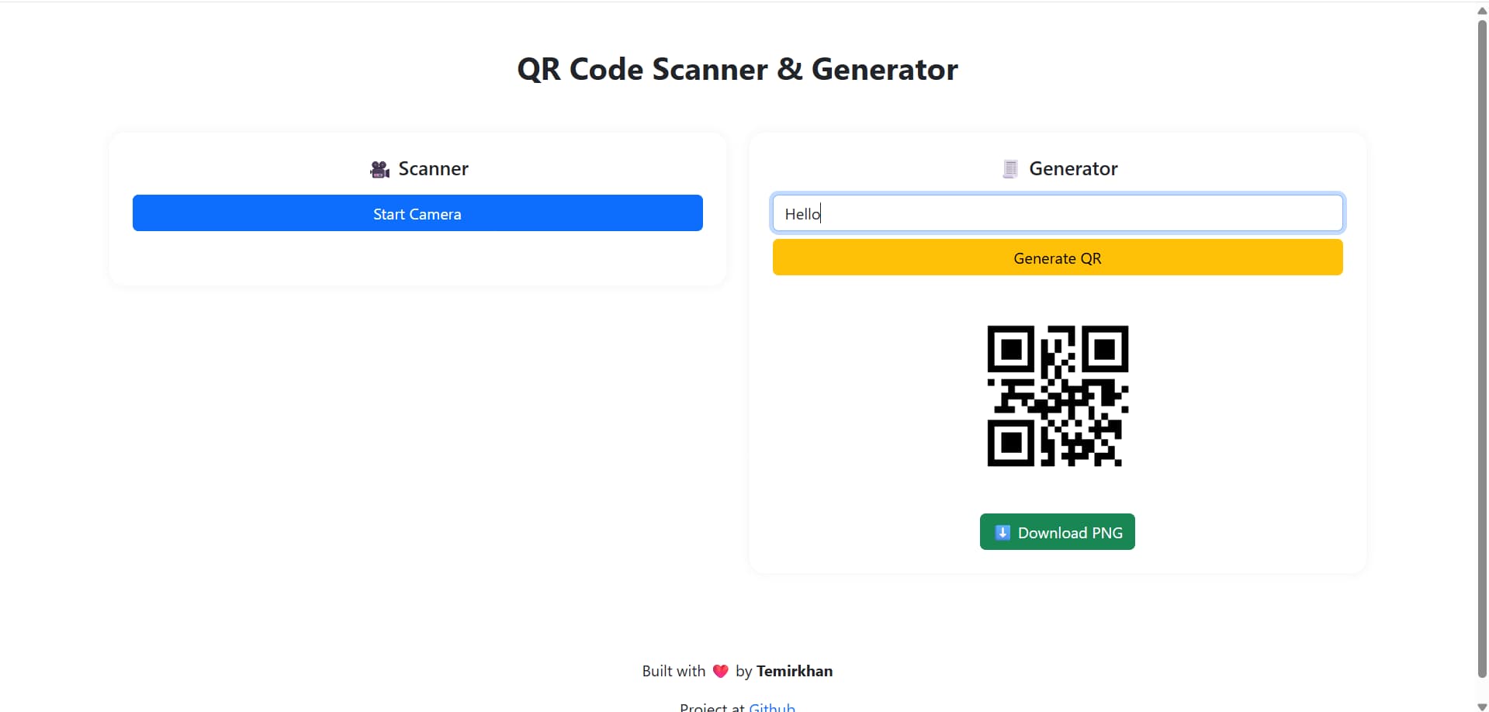Click the Scanner heading text
The width and height of the screenshot is (1489, 712).
pos(433,169)
